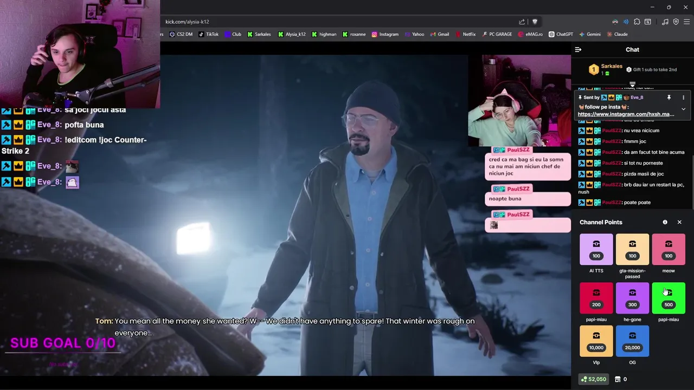Viewport: 694px width, 390px height.
Task: Open the Brave Shields lion icon
Action: click(x=535, y=22)
